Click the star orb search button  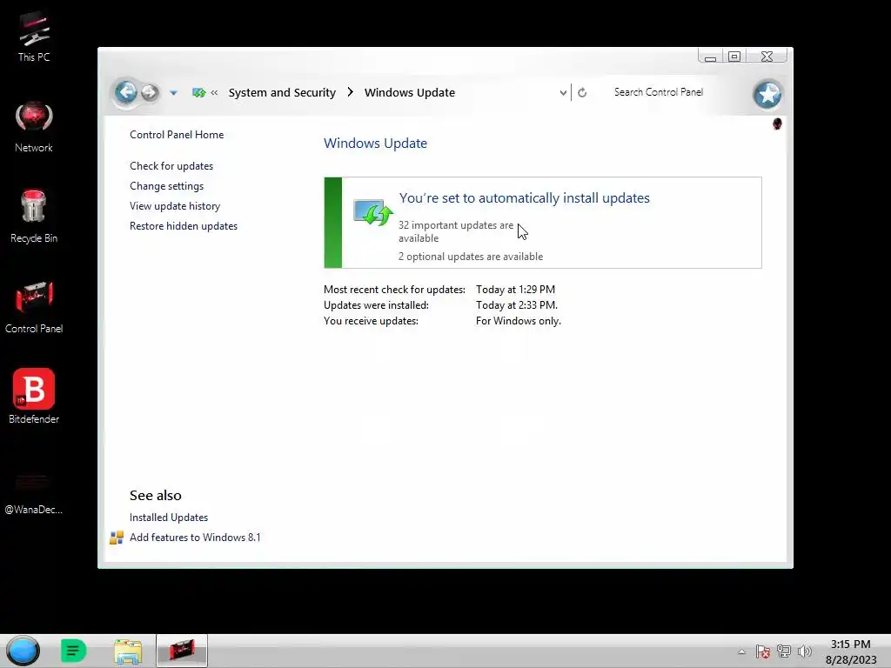(x=767, y=94)
